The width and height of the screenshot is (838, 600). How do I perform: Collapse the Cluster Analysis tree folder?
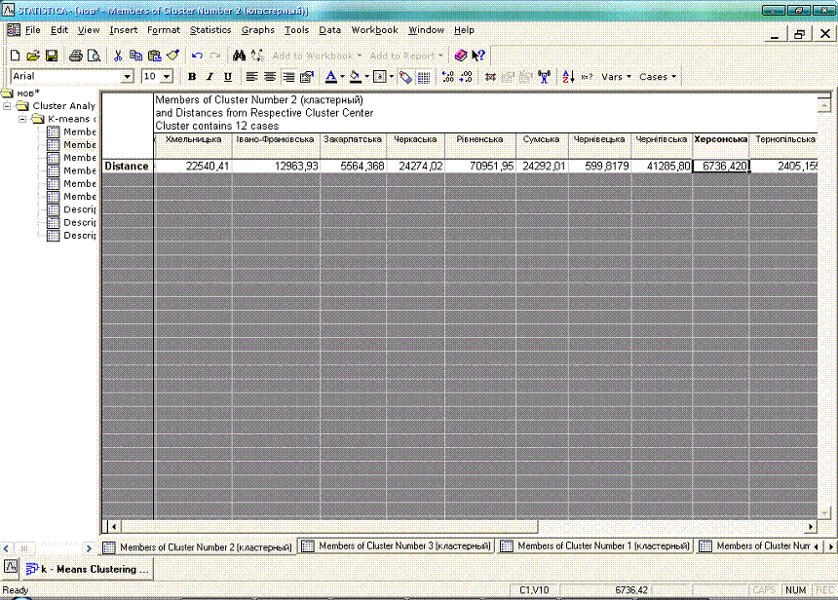(9, 106)
